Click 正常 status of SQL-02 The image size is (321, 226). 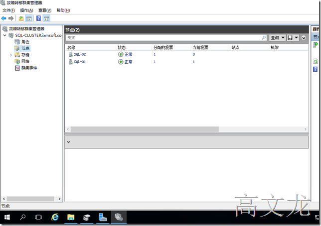pyautogui.click(x=129, y=54)
